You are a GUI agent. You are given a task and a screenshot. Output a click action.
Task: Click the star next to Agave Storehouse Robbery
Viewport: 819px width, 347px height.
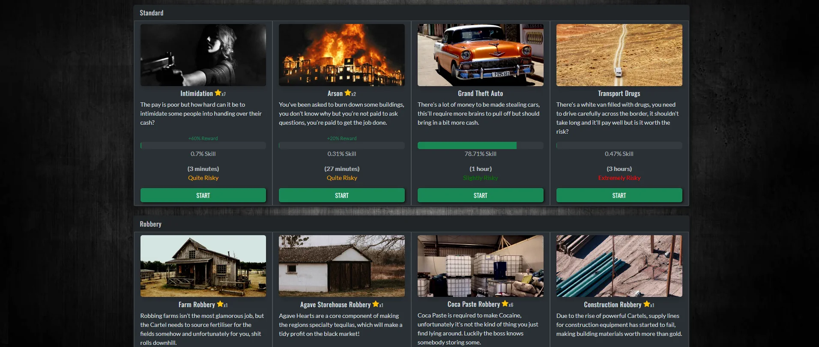376,304
